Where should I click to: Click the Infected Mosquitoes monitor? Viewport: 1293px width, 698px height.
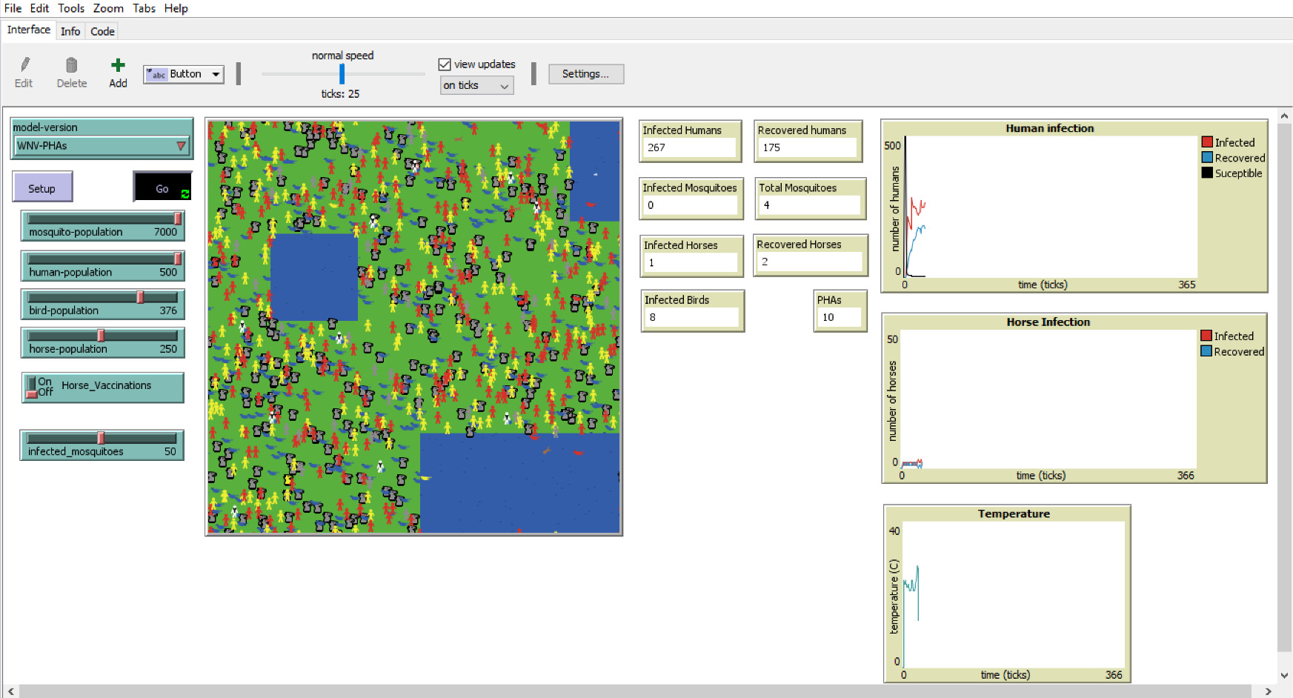[x=691, y=198]
